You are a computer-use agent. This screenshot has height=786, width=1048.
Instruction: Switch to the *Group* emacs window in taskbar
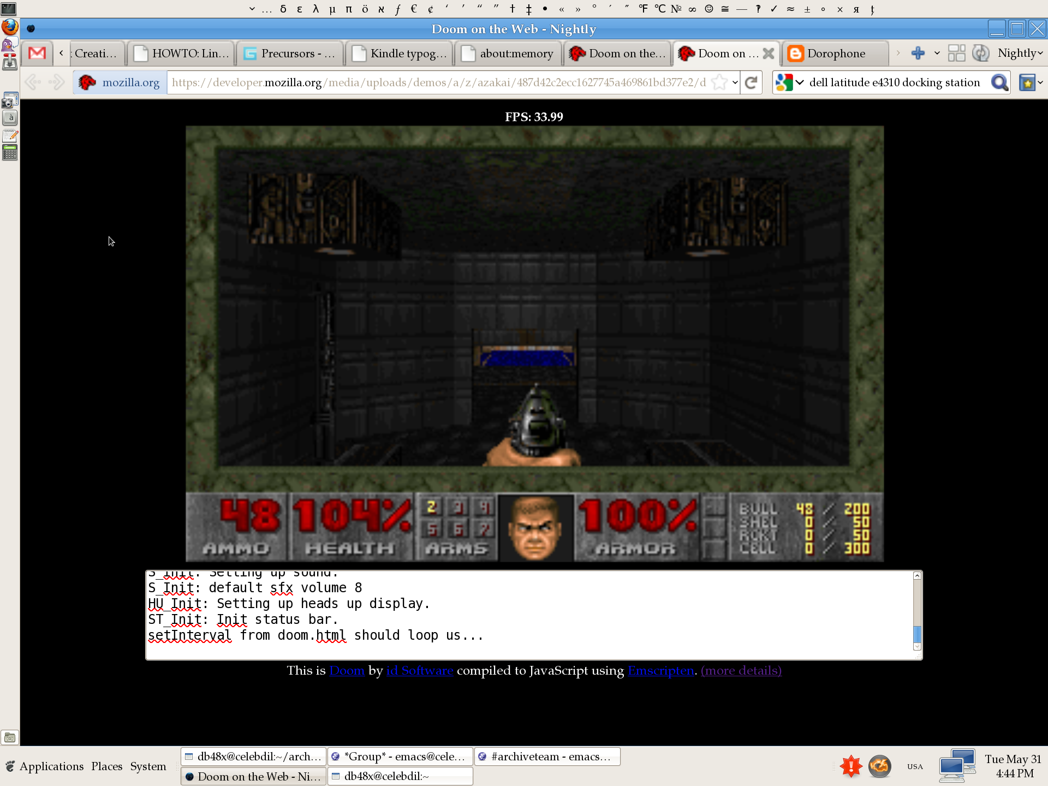[400, 756]
